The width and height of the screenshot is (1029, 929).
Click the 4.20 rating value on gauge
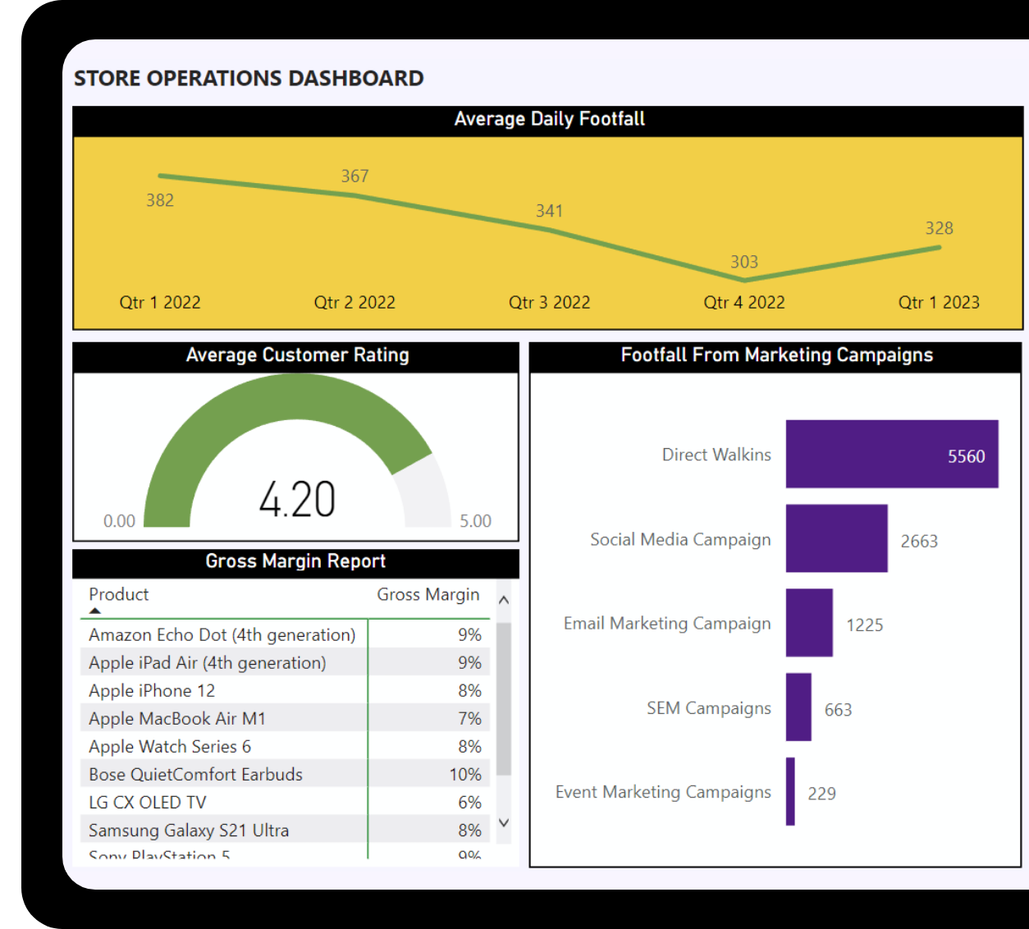click(297, 499)
